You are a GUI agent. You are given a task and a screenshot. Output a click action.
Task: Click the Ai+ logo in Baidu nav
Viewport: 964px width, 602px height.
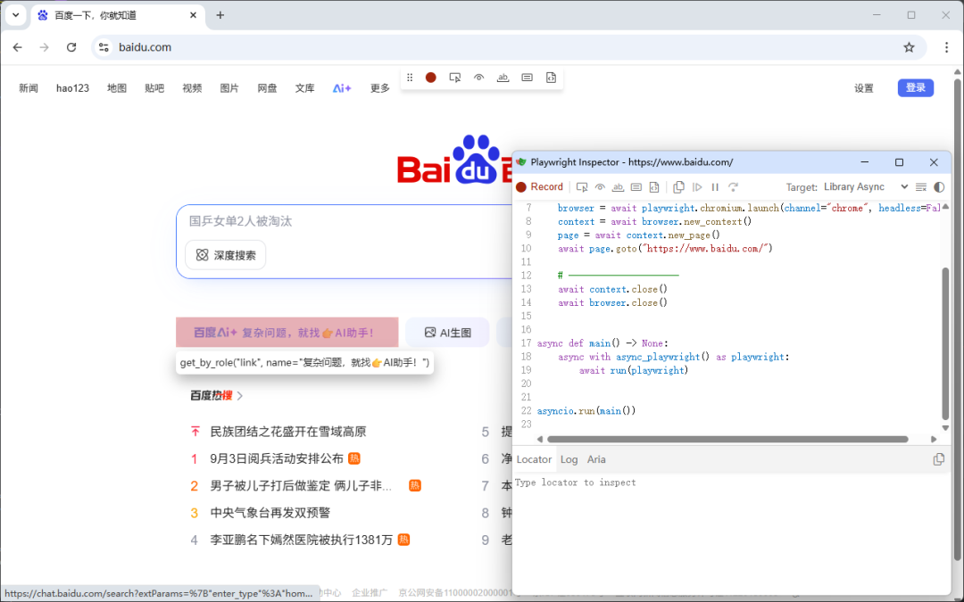[342, 88]
